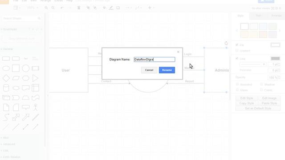Open the zoom percentage dropdown
This screenshot has width=285, height=160.
point(33,8)
